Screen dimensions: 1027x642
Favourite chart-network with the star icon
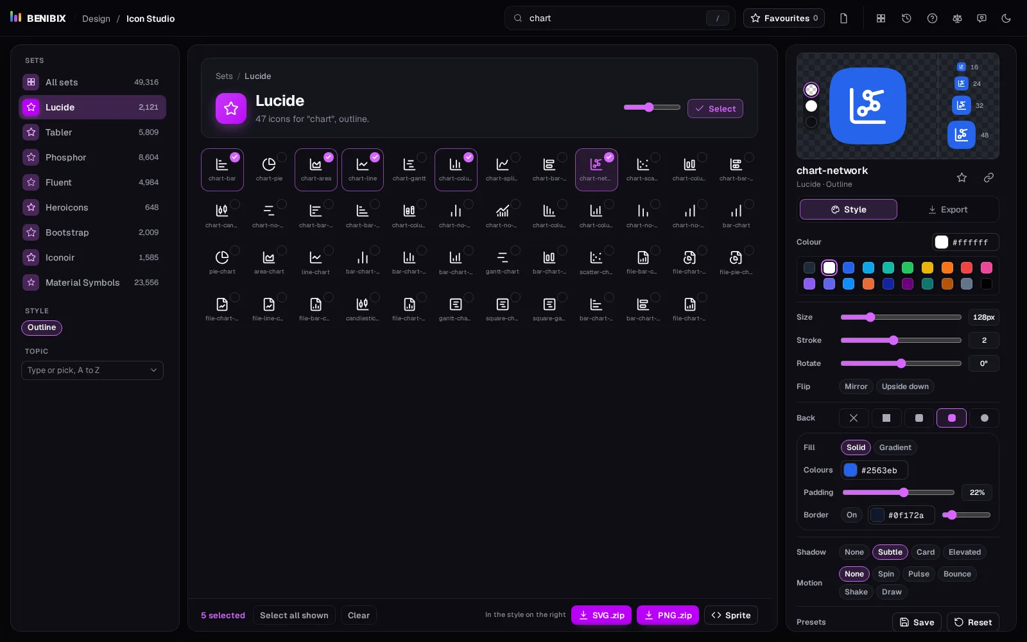(962, 177)
